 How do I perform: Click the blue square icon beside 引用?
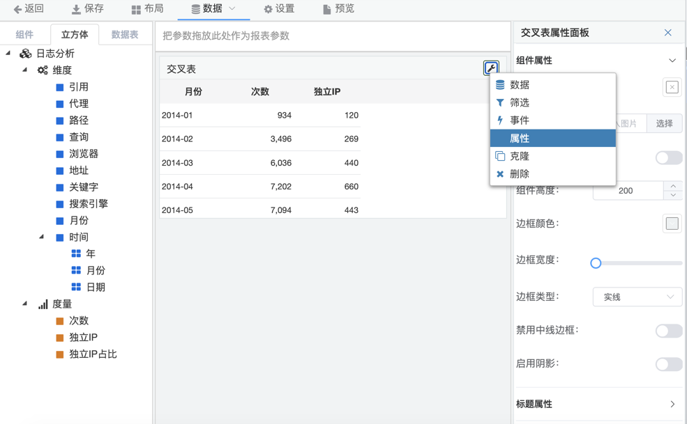point(60,87)
